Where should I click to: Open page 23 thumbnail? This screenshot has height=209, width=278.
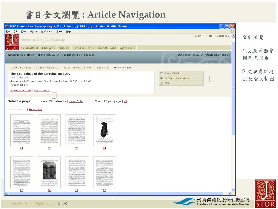pos(77,130)
